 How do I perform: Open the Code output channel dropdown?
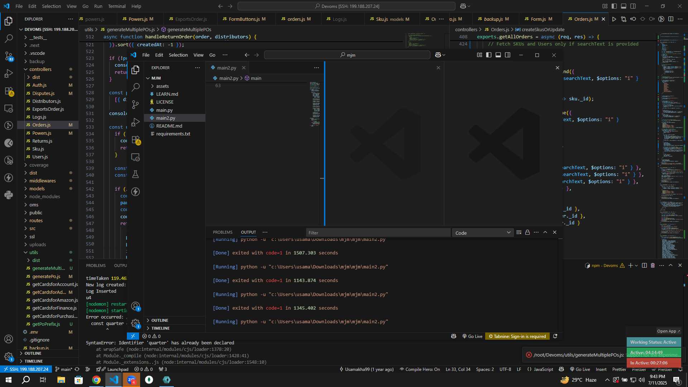(483, 233)
